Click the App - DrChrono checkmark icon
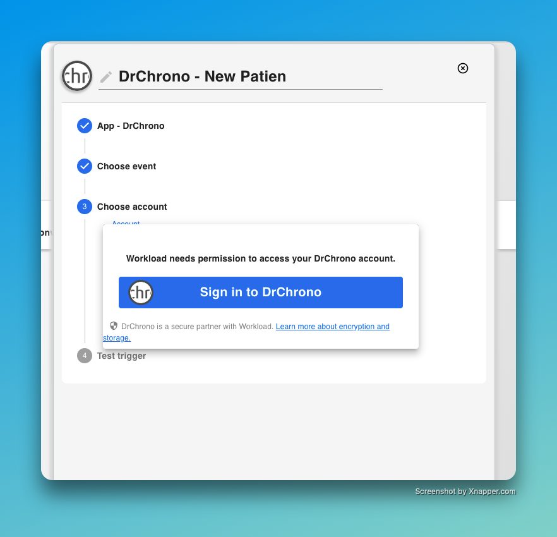557x537 pixels. coord(85,126)
